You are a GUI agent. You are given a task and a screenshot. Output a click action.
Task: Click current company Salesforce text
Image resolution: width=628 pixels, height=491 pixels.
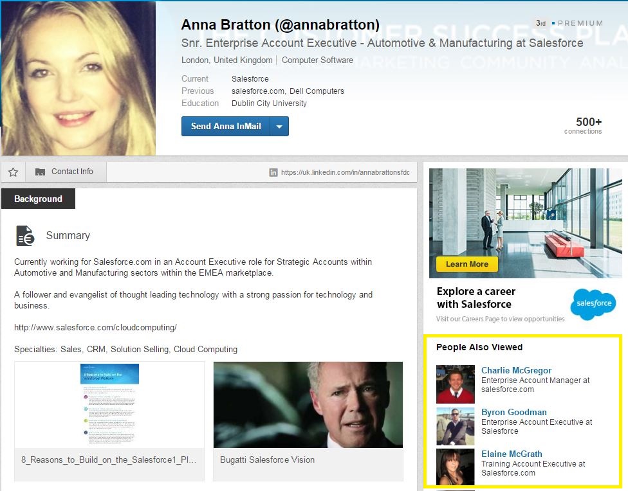coord(250,79)
